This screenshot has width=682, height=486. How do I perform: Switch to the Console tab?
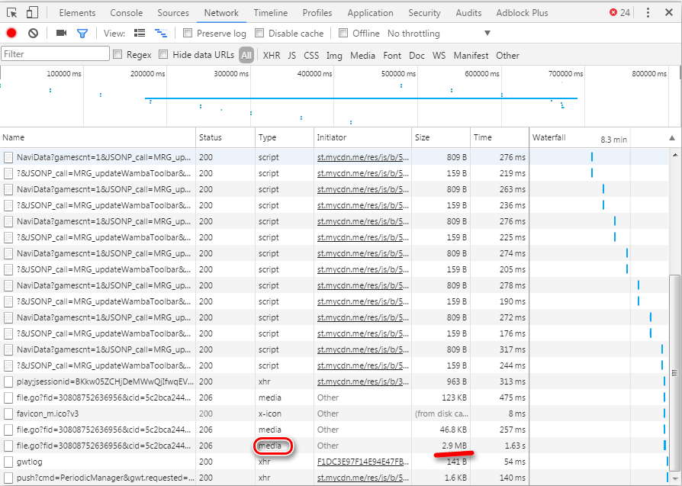pyautogui.click(x=126, y=13)
